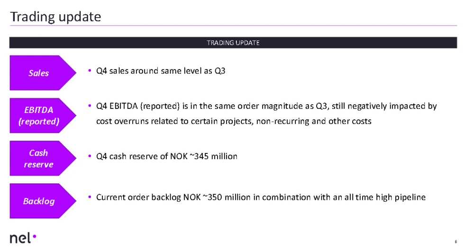Click the bullet before Q4 cash reserve
The image size is (474, 250).
[90, 156]
